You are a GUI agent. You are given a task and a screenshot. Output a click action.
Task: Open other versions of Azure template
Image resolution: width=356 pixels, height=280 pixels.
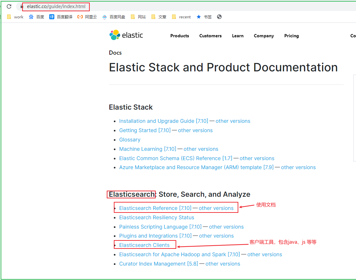coord(298,167)
